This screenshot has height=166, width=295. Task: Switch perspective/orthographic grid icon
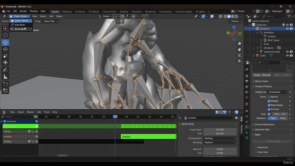tap(239, 61)
